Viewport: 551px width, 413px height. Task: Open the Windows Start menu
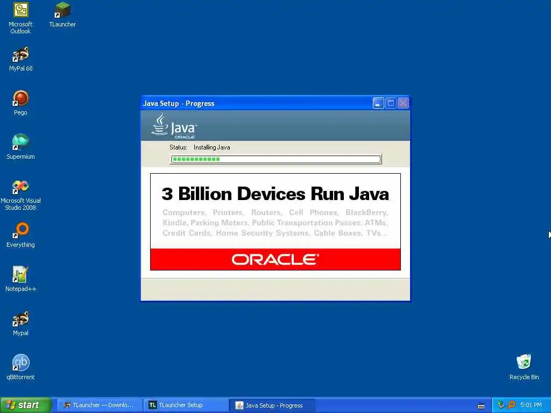coord(26,405)
